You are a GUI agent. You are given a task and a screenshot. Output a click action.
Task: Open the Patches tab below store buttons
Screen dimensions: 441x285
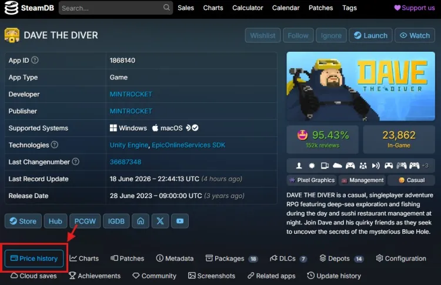pyautogui.click(x=128, y=259)
